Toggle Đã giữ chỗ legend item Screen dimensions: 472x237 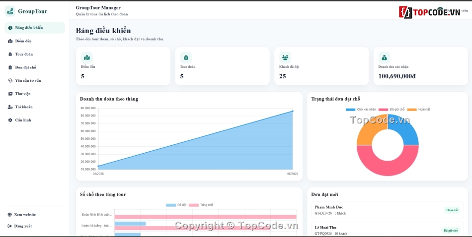click(x=392, y=110)
